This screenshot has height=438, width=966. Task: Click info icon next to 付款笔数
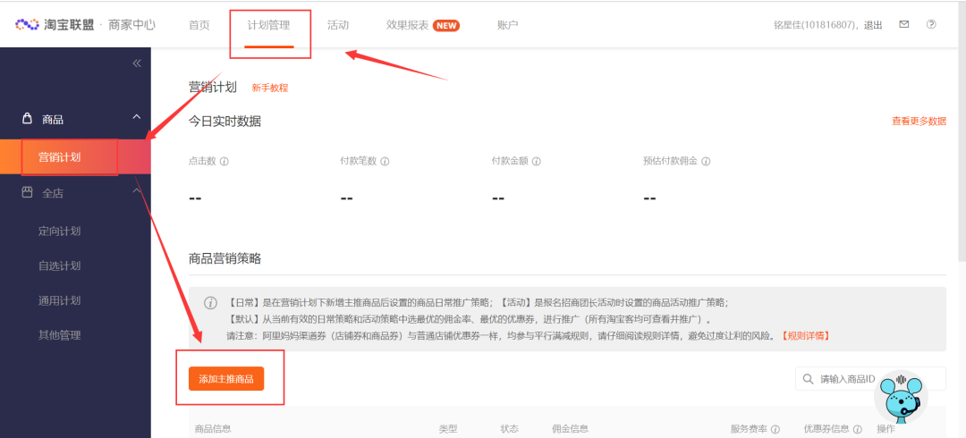[385, 162]
